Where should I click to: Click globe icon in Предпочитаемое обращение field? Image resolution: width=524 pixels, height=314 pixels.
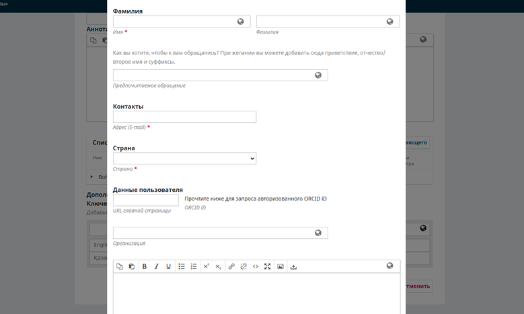319,75
